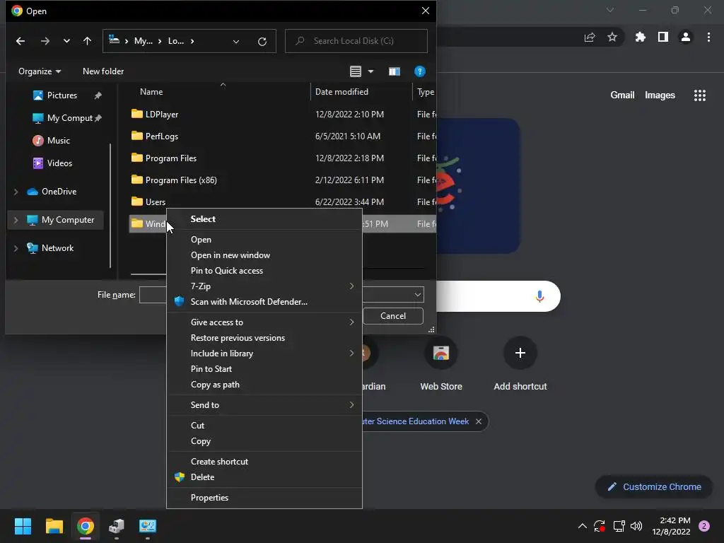Image resolution: width=724 pixels, height=543 pixels.
Task: Choose Select in context menu
Action: tap(264, 219)
